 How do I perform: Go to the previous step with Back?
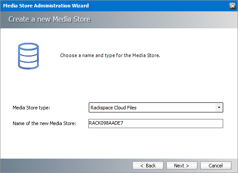pyautogui.click(x=148, y=166)
